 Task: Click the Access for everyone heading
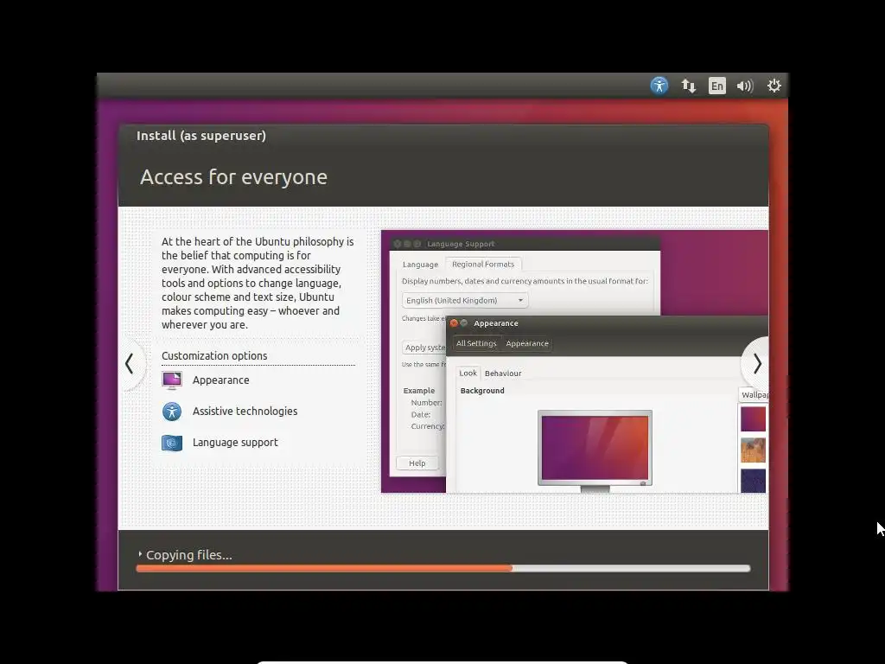[233, 176]
